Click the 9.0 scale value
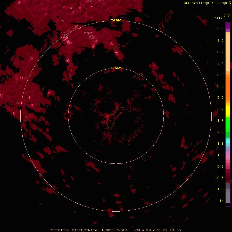 [220, 40]
